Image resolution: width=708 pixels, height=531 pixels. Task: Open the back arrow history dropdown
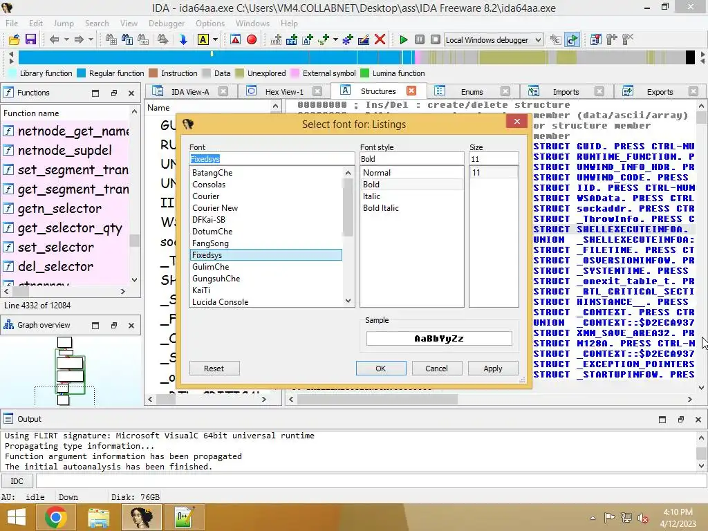tap(66, 39)
